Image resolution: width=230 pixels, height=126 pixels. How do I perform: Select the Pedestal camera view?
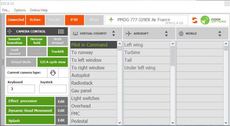(94, 121)
